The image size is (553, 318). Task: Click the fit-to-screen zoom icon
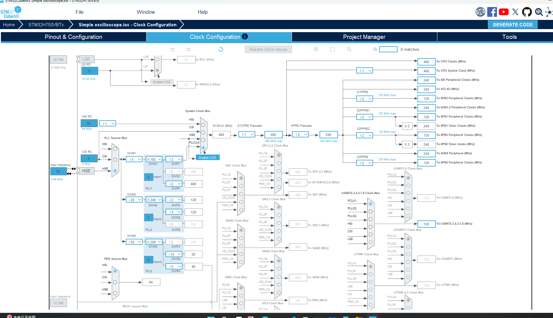point(333,49)
